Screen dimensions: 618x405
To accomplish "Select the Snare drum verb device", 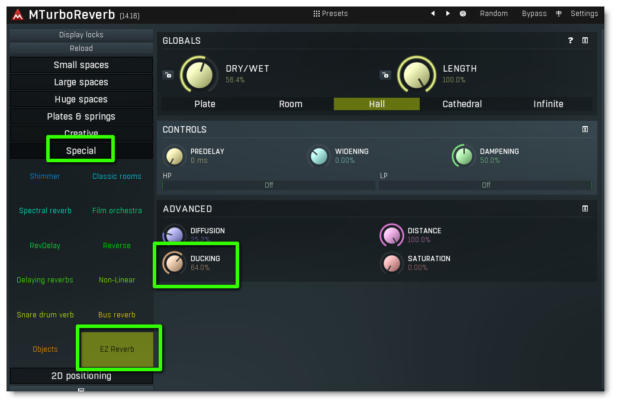I will point(46,314).
